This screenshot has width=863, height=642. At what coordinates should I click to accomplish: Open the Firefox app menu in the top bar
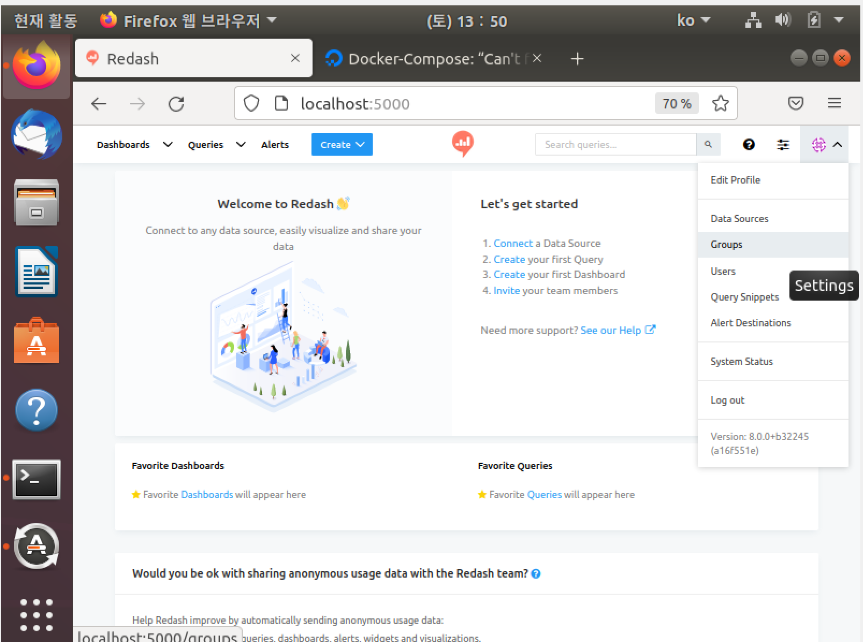point(189,20)
